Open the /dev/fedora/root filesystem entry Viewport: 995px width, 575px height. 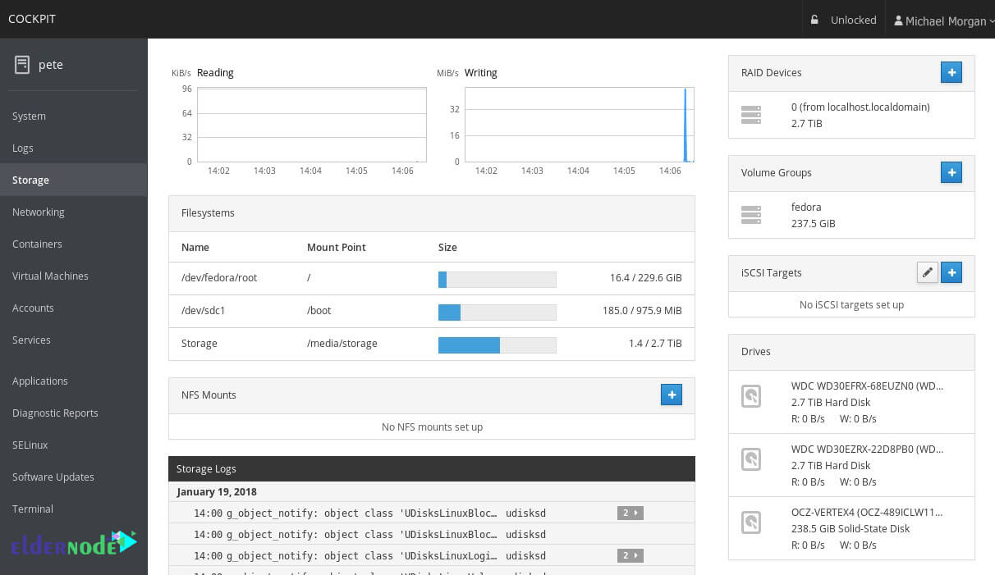tap(219, 278)
